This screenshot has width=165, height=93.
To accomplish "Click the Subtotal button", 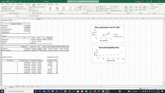I will (145, 9).
